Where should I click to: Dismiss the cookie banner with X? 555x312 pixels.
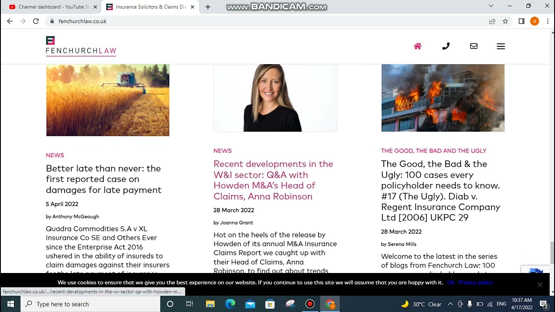click(540, 285)
